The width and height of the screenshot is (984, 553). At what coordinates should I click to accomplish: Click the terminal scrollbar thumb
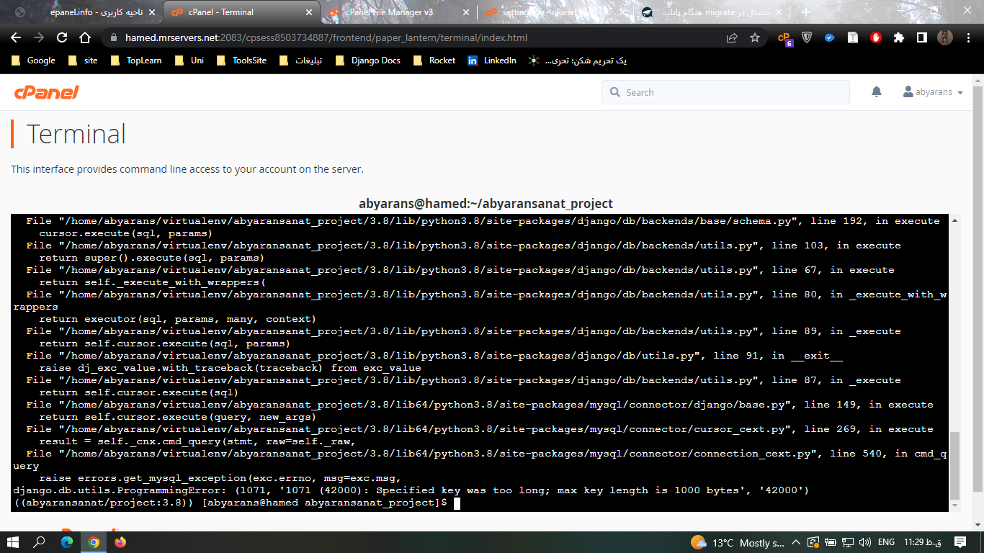pos(954,464)
